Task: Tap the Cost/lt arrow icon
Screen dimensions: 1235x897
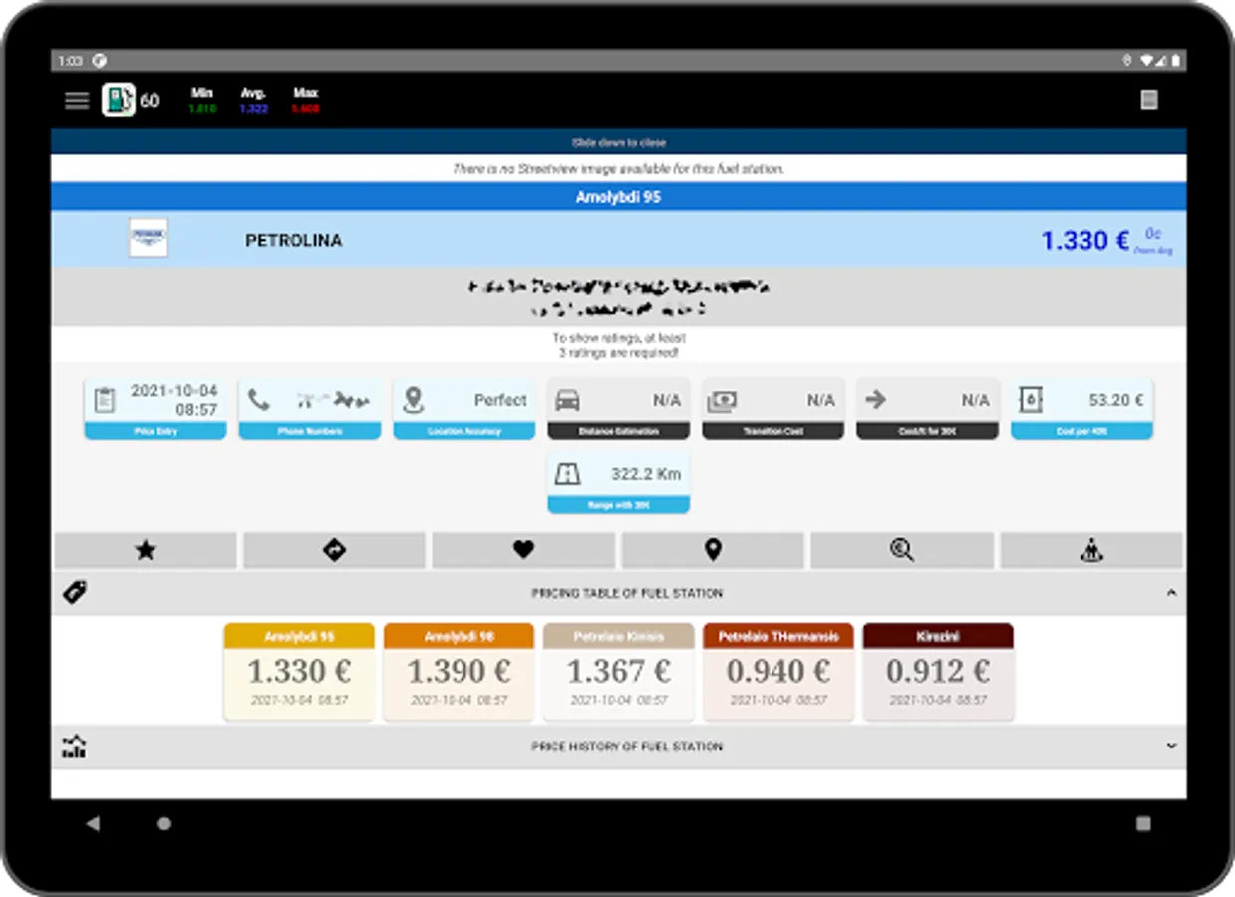Action: tap(876, 400)
